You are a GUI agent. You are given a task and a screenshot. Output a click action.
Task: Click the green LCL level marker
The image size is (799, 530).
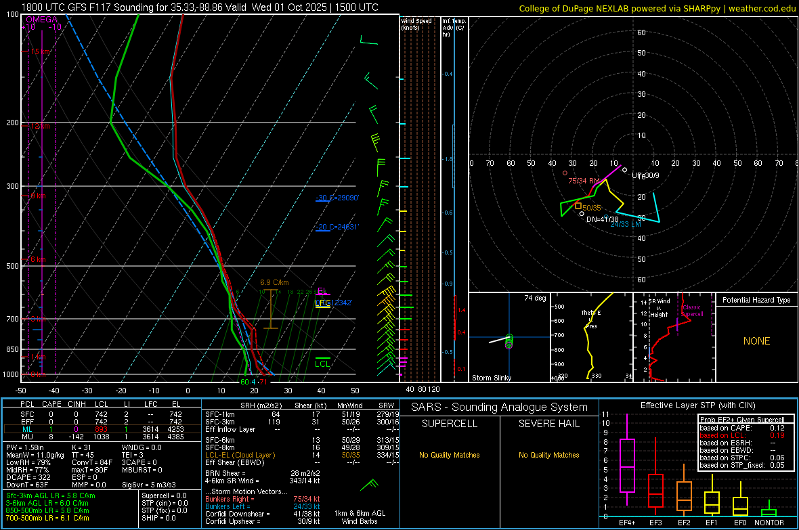point(322,363)
